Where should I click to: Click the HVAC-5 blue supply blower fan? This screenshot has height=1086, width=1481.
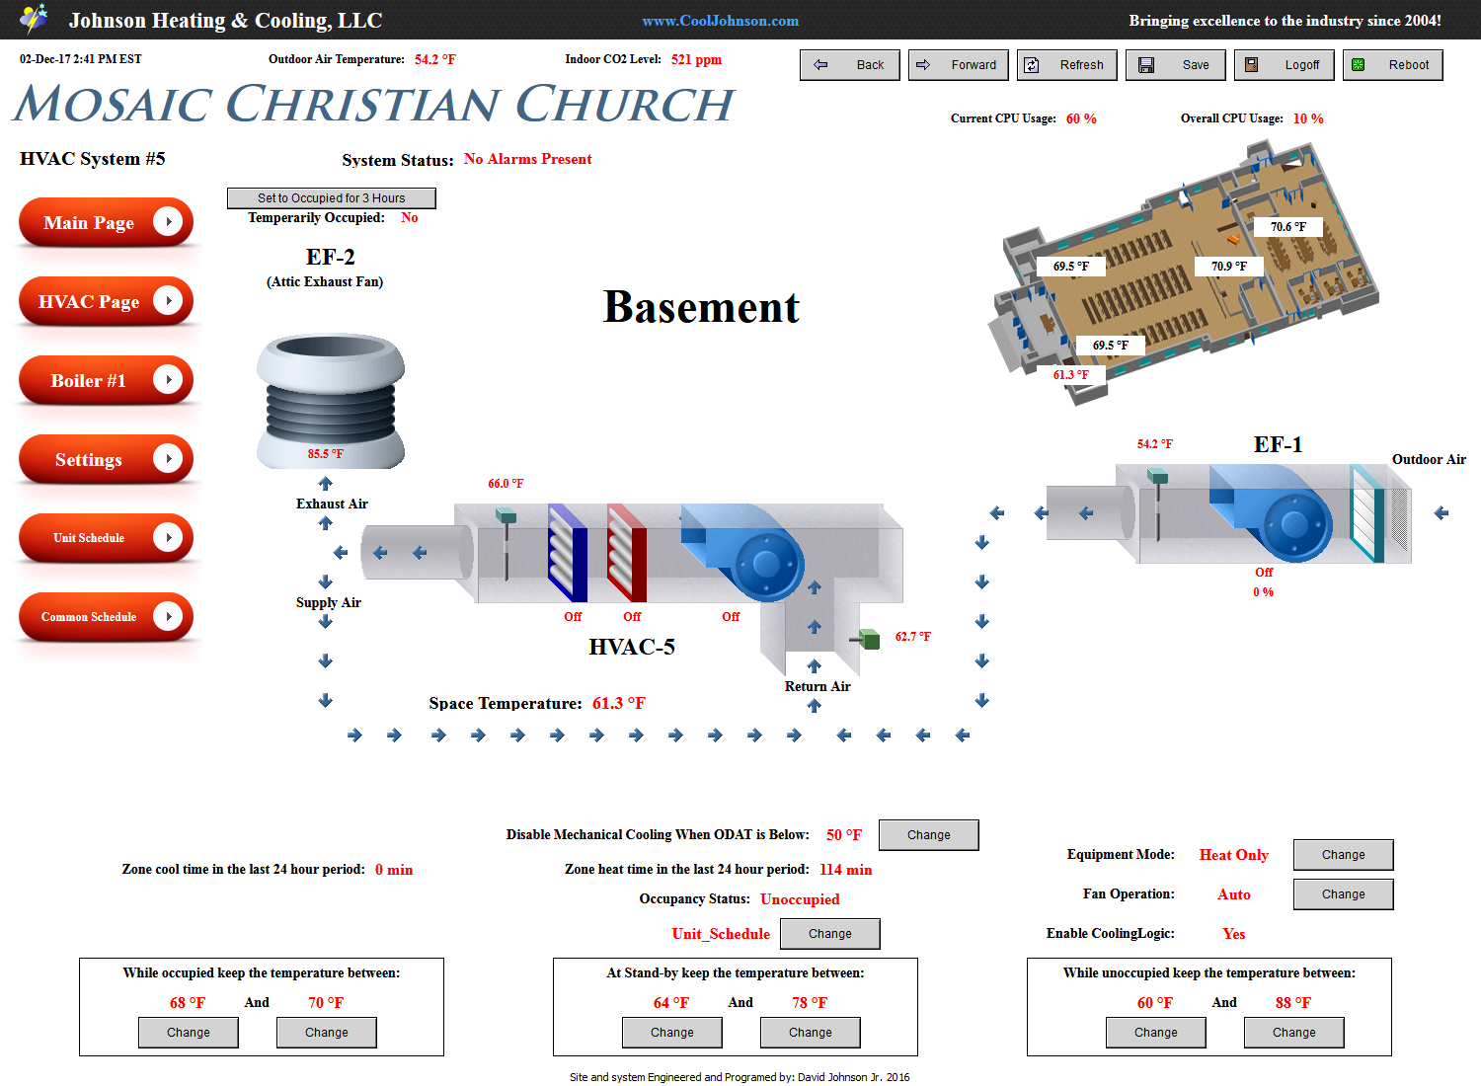pyautogui.click(x=745, y=551)
